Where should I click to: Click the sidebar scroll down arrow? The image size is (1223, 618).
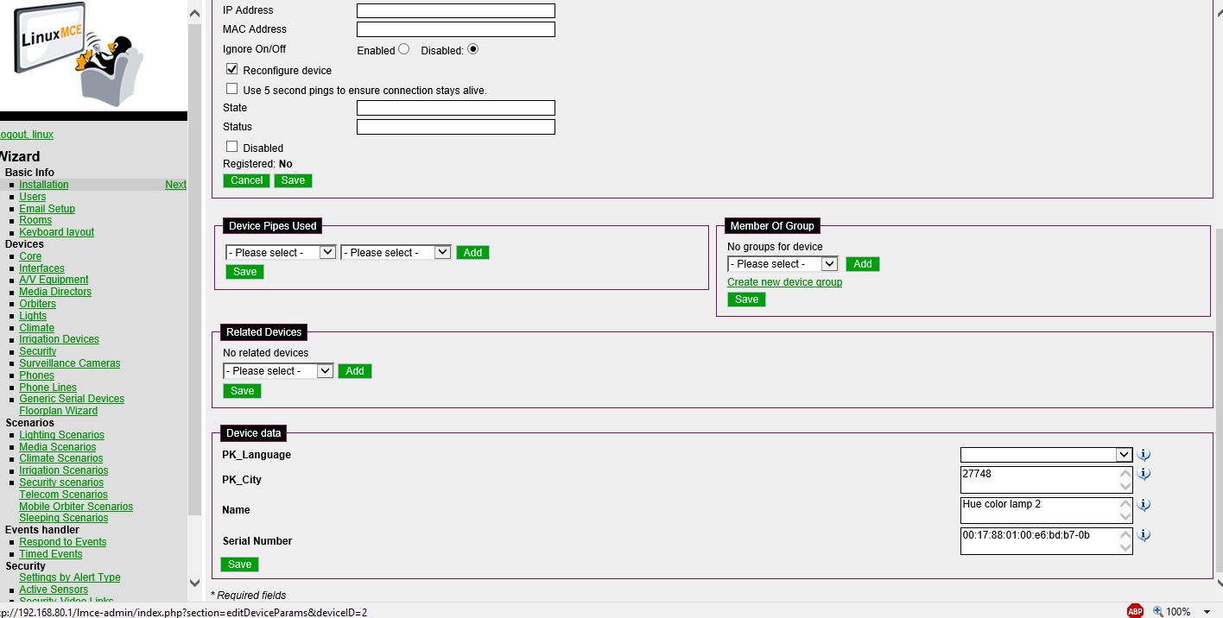194,583
